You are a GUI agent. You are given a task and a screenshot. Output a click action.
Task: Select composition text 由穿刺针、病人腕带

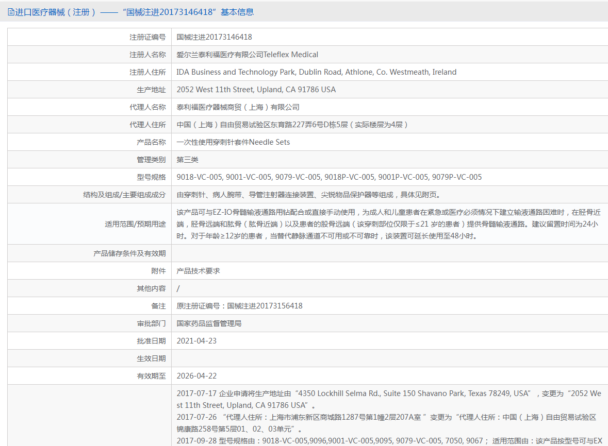[308, 195]
